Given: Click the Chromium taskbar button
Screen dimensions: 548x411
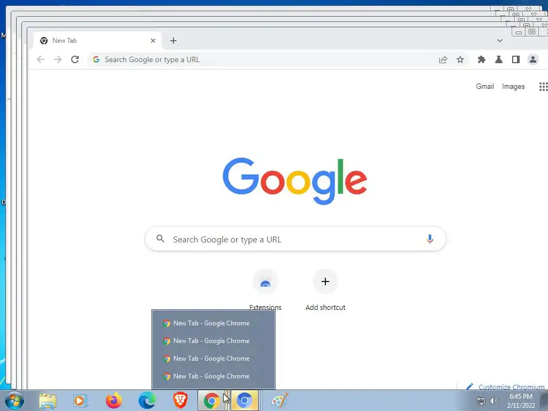Looking at the screenshot, I should click(x=245, y=400).
